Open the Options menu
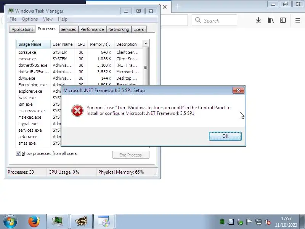 pos(30,19)
